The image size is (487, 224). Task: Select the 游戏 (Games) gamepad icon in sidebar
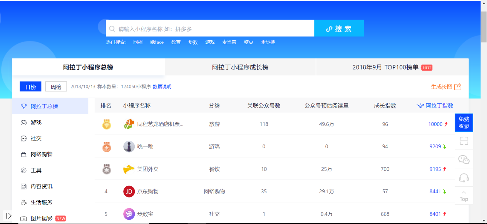click(23, 122)
